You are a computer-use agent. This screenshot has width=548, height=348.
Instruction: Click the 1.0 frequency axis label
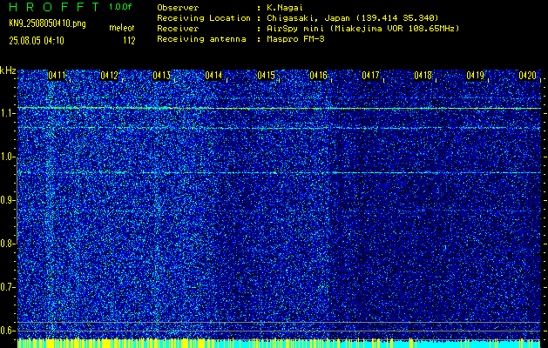point(7,157)
